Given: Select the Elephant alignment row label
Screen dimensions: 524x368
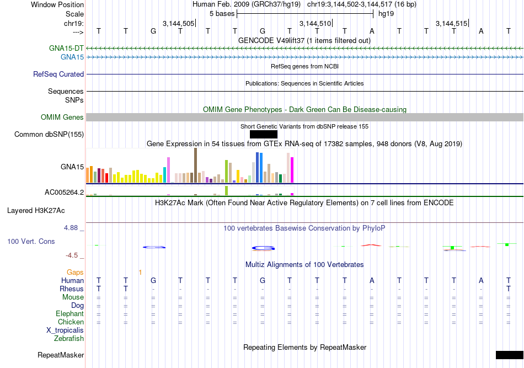Looking at the screenshot, I should click(69, 313).
